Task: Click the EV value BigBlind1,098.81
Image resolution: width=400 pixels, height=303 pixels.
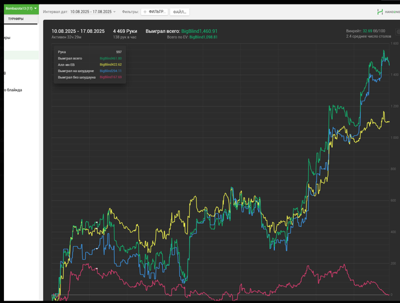Action: pos(203,37)
